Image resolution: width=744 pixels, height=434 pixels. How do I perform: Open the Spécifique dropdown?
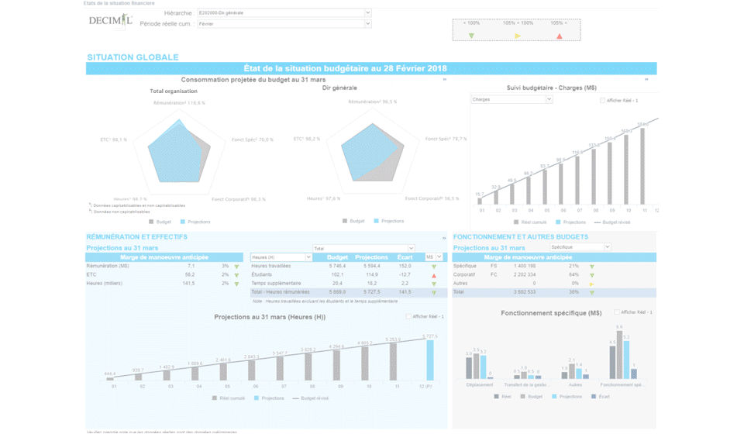[x=608, y=247]
